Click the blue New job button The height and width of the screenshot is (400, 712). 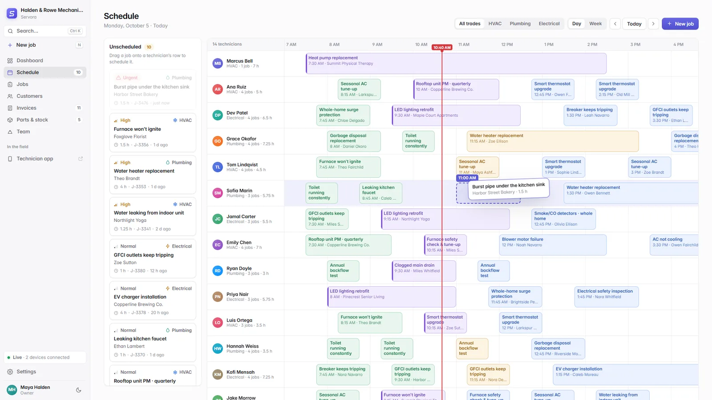pyautogui.click(x=680, y=24)
